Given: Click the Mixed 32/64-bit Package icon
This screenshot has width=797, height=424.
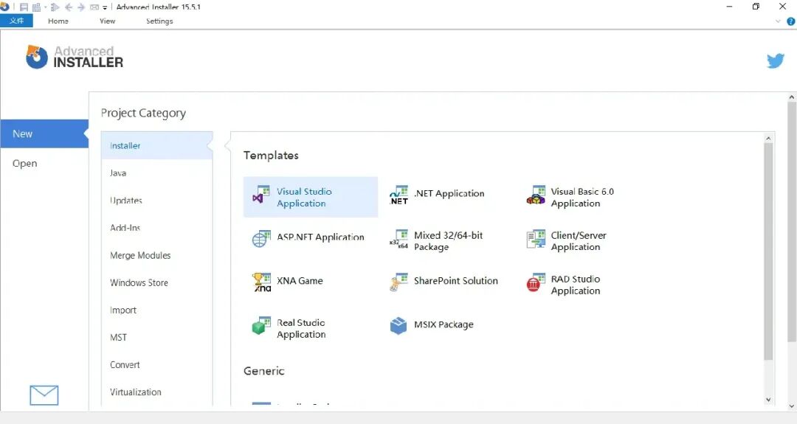Looking at the screenshot, I should point(398,239).
